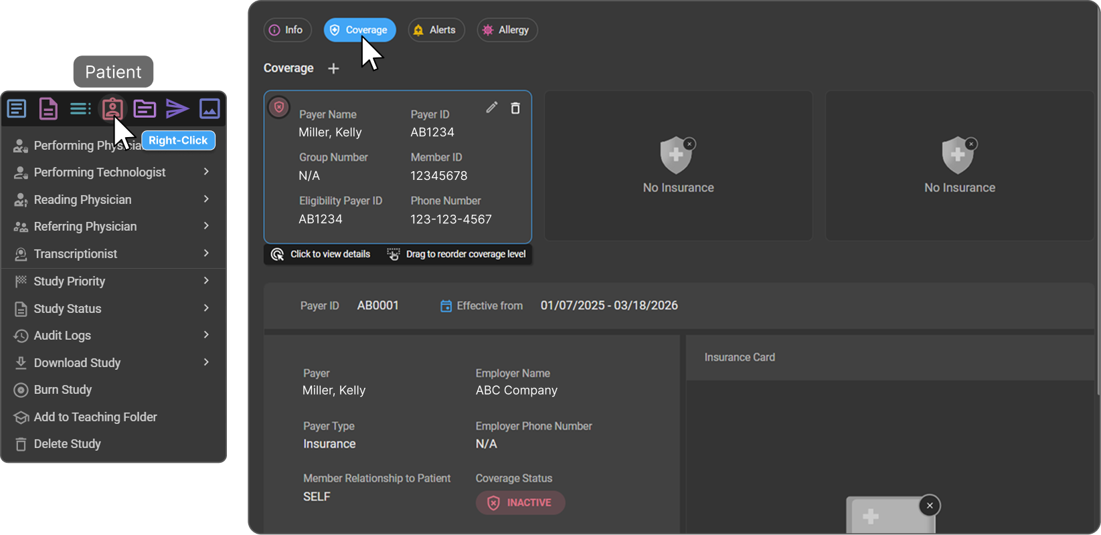
Task: Open the Allergy tab
Action: (x=507, y=30)
